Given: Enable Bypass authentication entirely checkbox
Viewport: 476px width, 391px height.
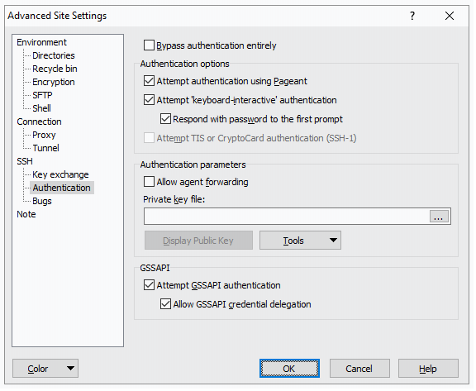Looking at the screenshot, I should [149, 45].
